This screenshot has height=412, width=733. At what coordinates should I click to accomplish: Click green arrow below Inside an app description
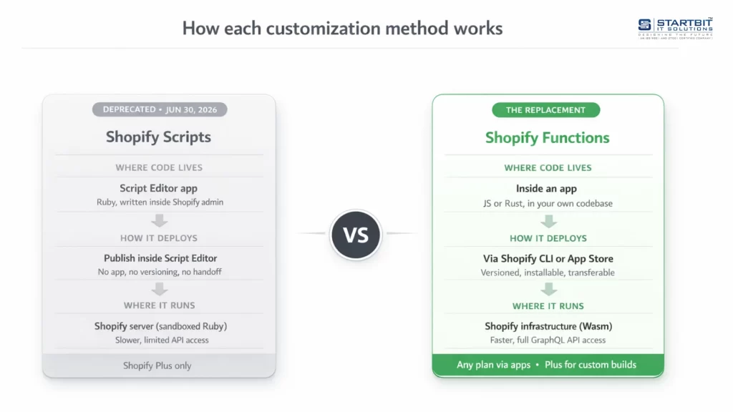pyautogui.click(x=548, y=220)
